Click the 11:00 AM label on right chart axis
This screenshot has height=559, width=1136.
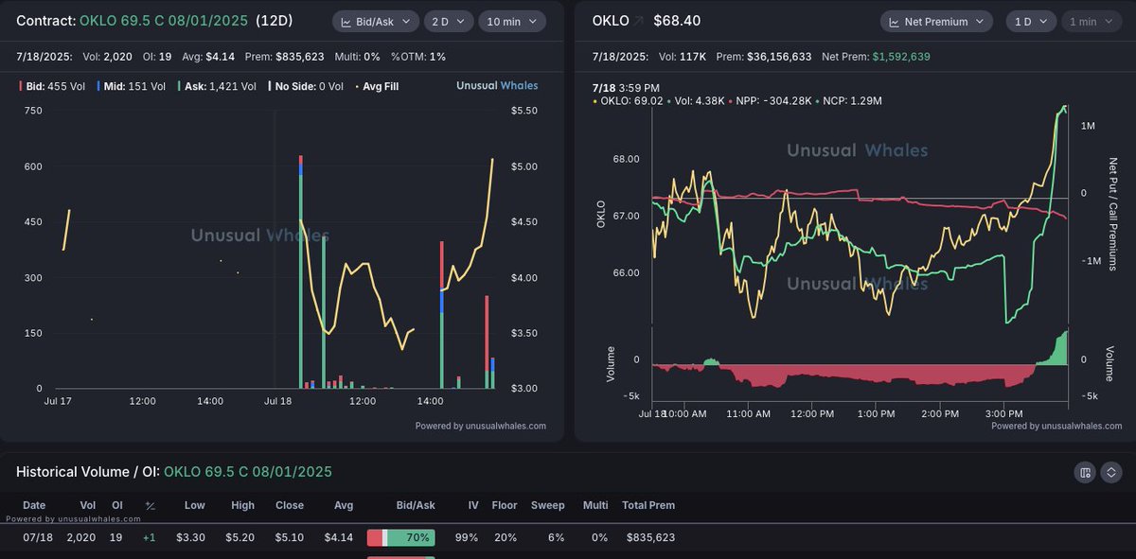[749, 413]
